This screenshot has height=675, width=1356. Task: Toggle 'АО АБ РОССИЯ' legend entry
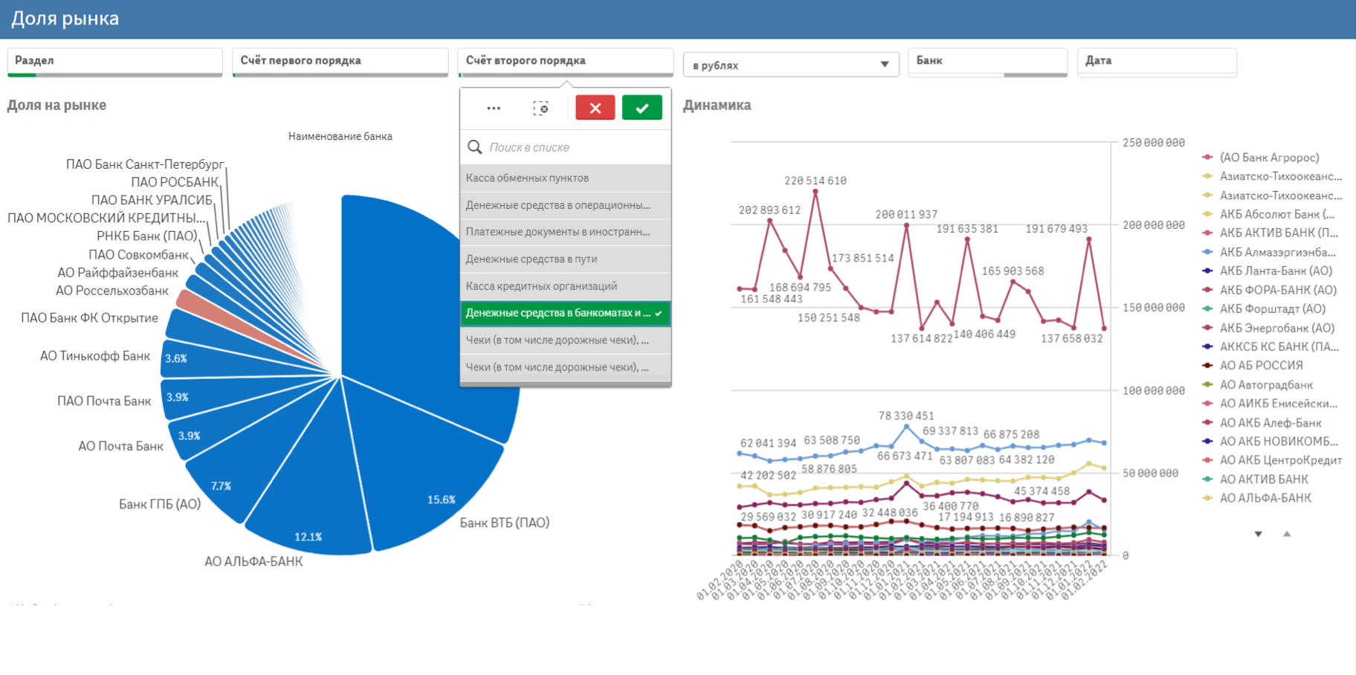pyautogui.click(x=1253, y=365)
